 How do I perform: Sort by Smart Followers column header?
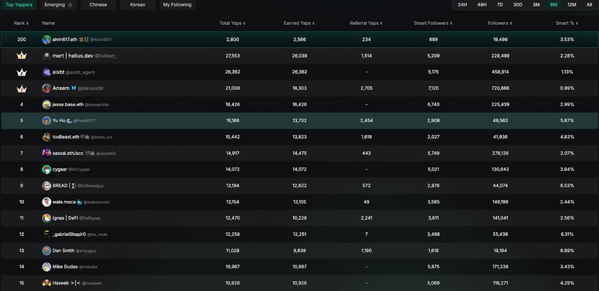[x=432, y=23]
